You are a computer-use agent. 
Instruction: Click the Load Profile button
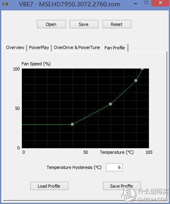pyautogui.click(x=49, y=186)
